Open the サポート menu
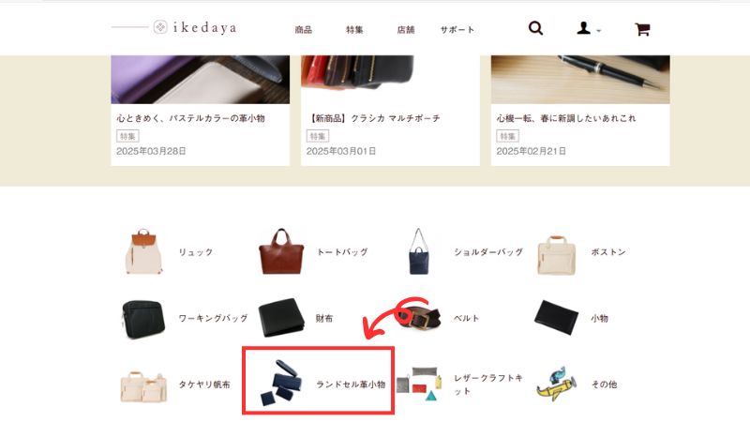Image resolution: width=750 pixels, height=422 pixels. (x=457, y=30)
